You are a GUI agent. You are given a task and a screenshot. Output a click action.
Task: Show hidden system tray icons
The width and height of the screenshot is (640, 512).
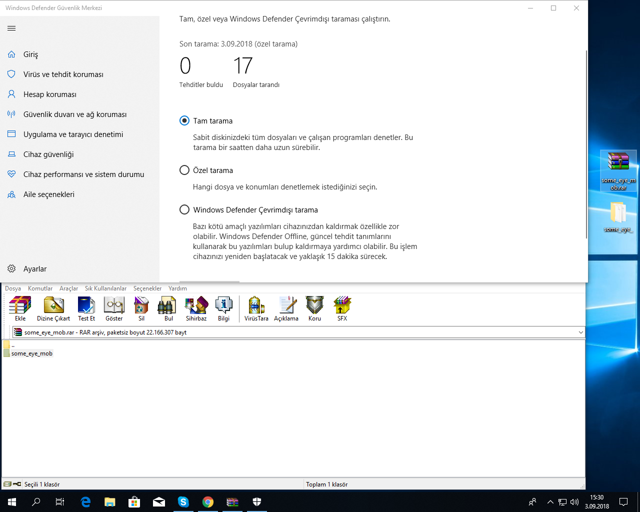point(550,502)
